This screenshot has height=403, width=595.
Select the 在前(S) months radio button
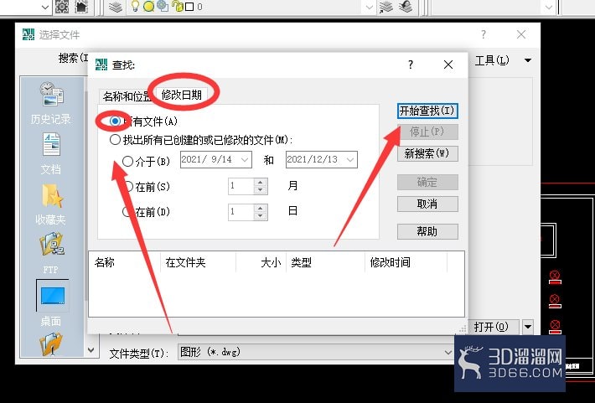128,186
